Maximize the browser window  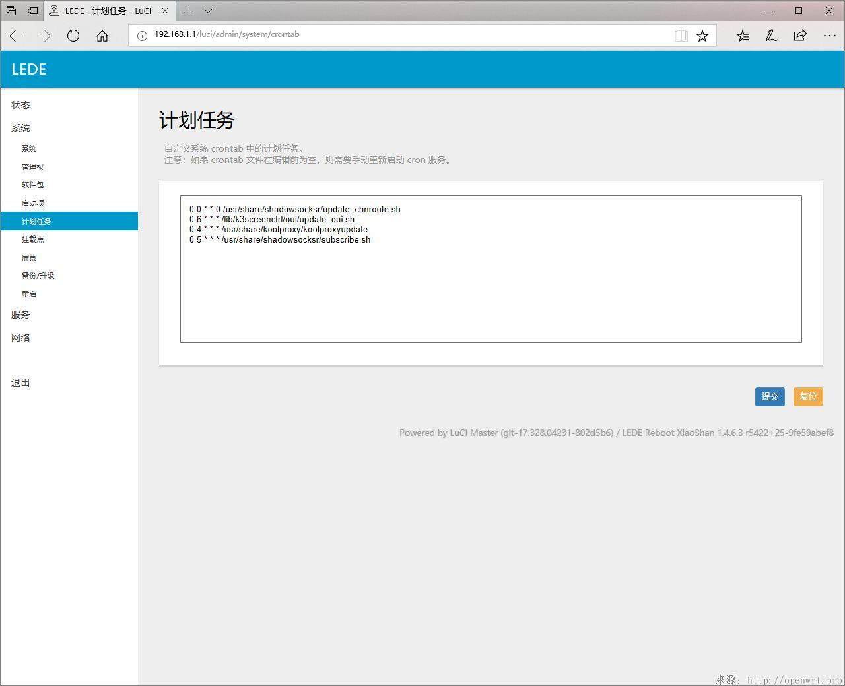[799, 11]
